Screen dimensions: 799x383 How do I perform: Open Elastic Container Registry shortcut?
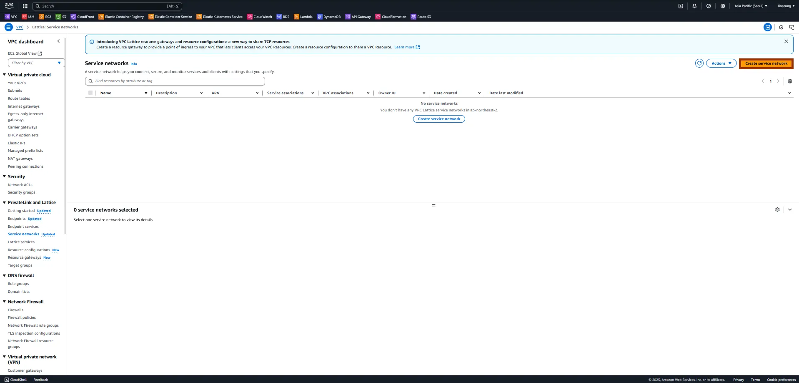tap(121, 17)
